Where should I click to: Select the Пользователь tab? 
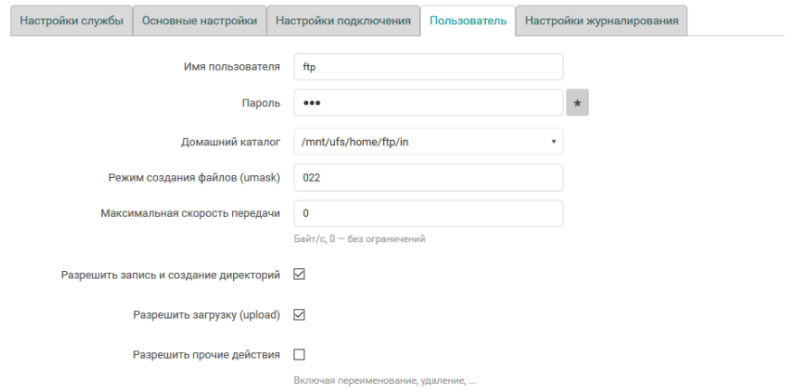467,21
